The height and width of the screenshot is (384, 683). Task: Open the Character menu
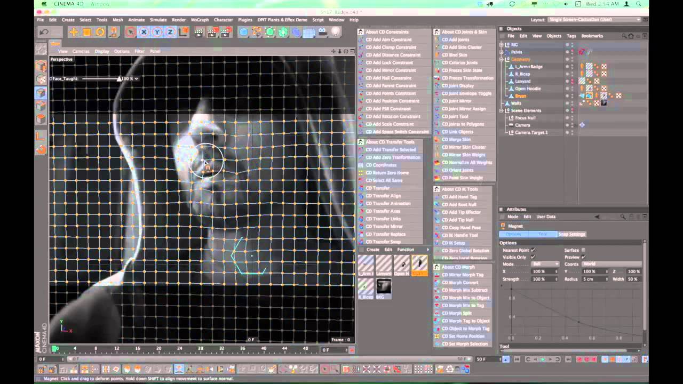[223, 20]
